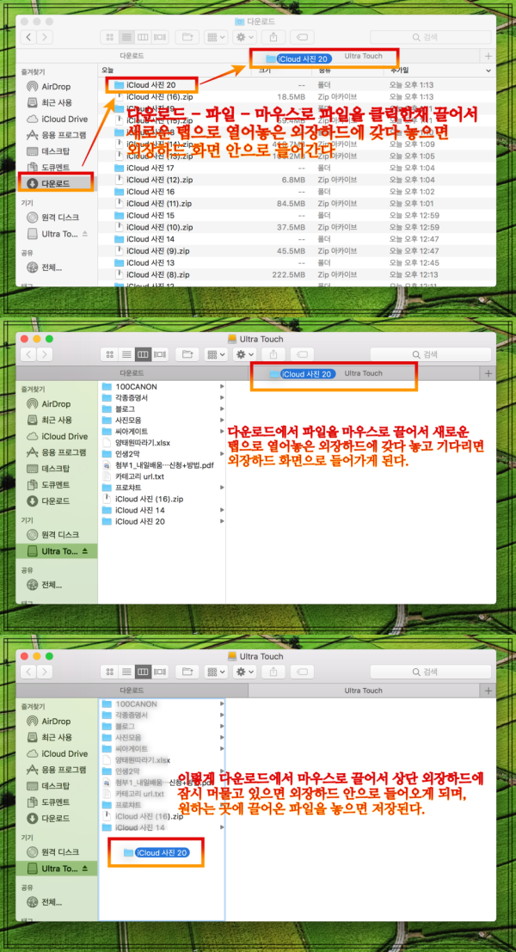Screen dimensions: 516x952
Task: Open arrange dropdown in top 다운로드 window
Action: [217, 37]
